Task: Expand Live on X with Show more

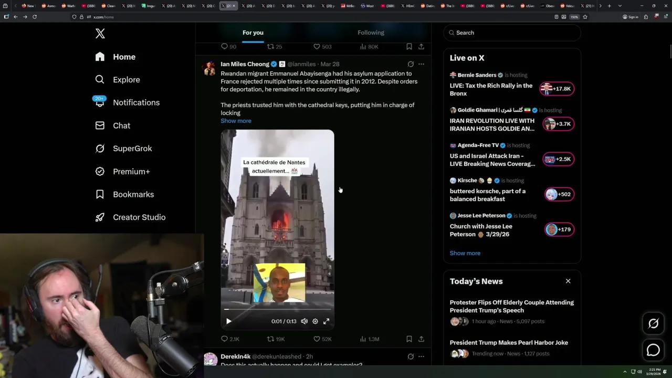Action: click(x=465, y=253)
